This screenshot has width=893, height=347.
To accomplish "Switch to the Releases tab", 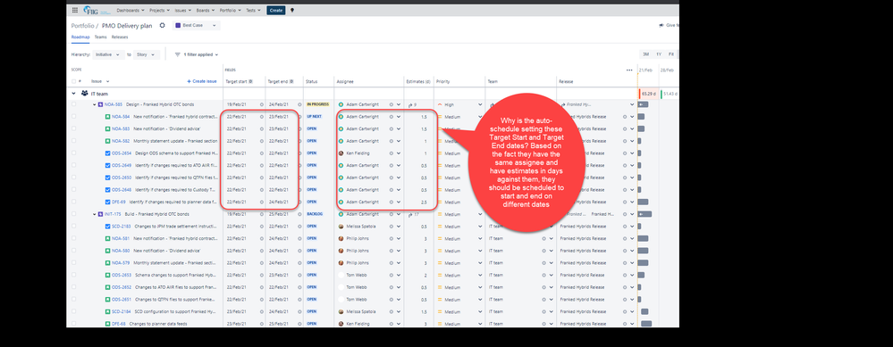I will [120, 37].
